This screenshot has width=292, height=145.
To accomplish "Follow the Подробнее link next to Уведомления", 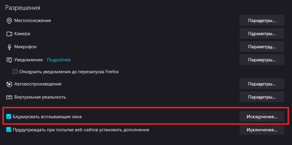I will click(59, 60).
